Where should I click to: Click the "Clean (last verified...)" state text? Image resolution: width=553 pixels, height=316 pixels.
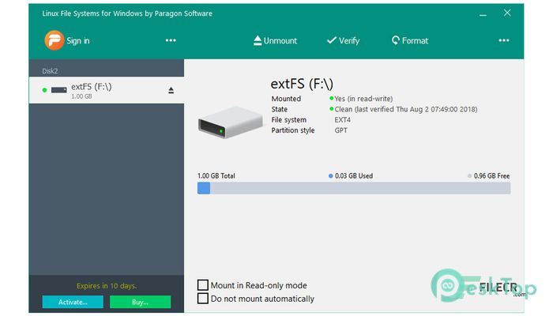pyautogui.click(x=406, y=109)
